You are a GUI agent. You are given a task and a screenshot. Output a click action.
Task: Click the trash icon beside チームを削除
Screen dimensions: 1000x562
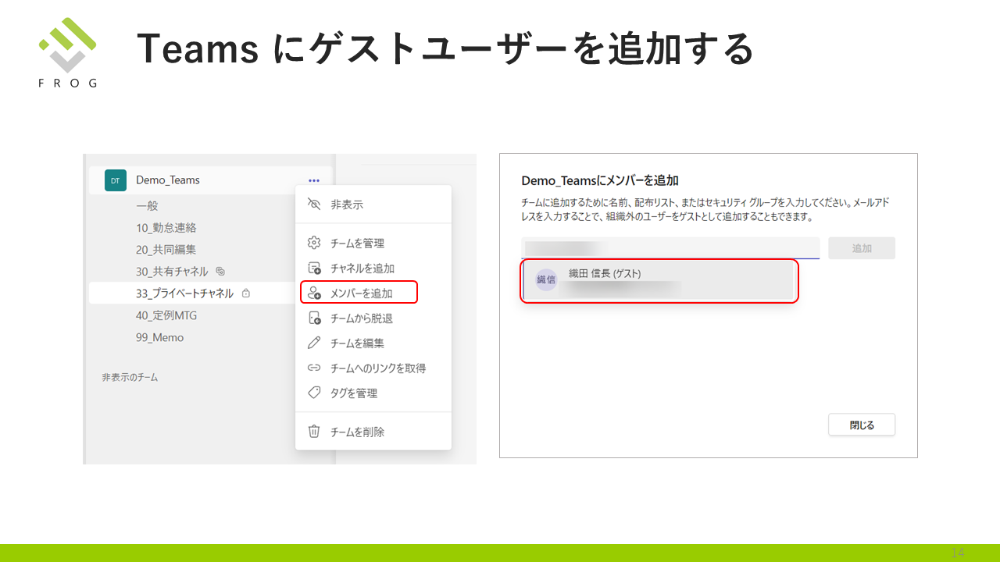coord(314,432)
